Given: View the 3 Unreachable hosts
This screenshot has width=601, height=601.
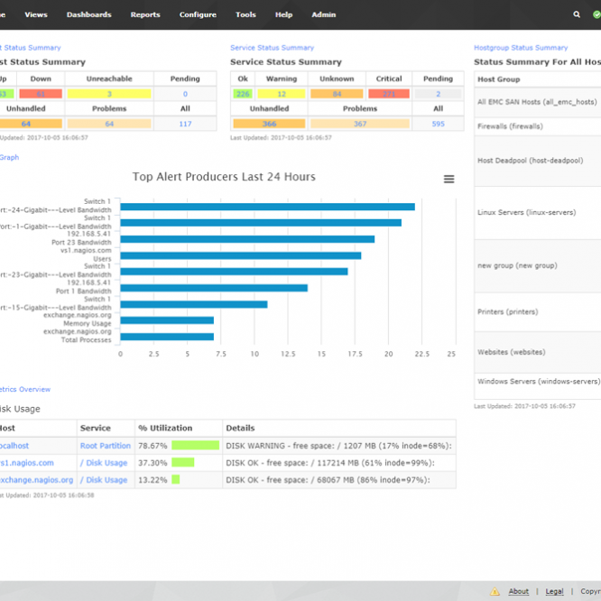Looking at the screenshot, I should point(109,94).
